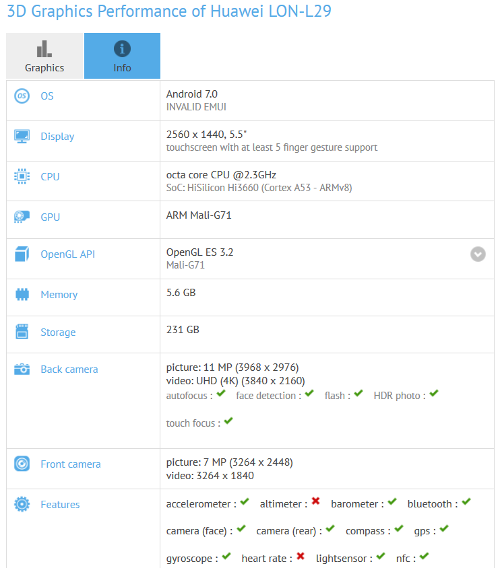Click the heart rate red cross

(301, 556)
